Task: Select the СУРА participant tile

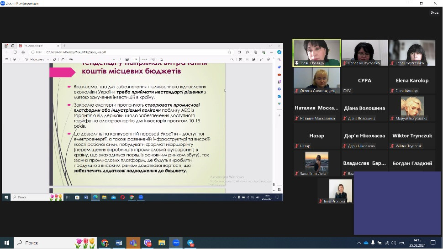Action: click(x=364, y=80)
